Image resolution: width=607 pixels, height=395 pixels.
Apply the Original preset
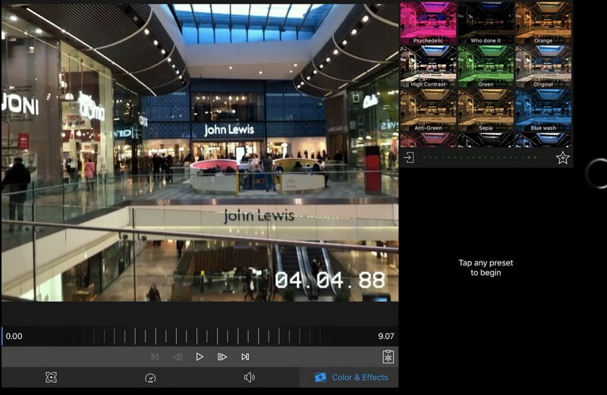tap(543, 67)
